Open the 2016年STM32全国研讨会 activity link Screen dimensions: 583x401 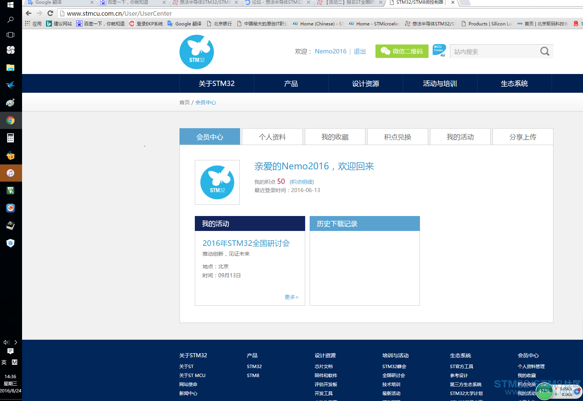(246, 243)
